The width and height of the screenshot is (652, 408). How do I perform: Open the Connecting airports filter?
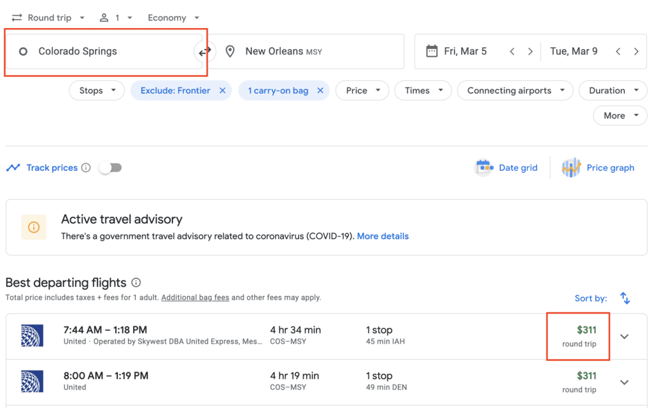point(515,91)
